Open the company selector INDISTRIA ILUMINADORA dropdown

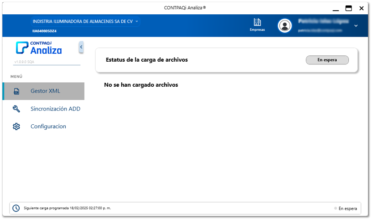85,21
